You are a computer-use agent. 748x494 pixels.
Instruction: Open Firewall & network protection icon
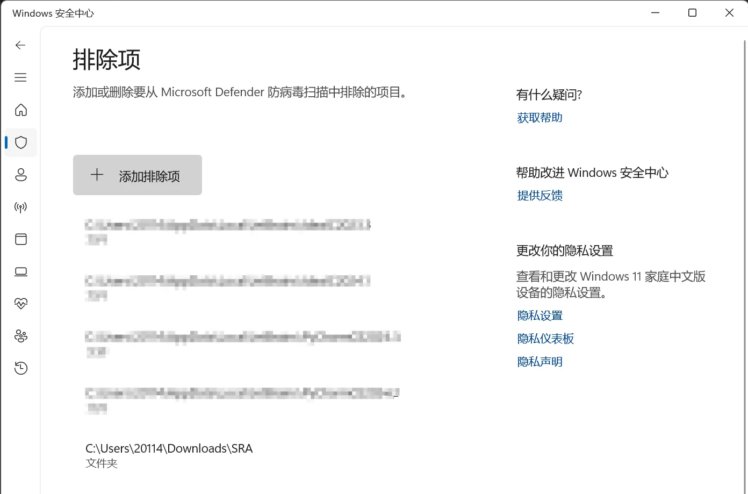(x=21, y=207)
